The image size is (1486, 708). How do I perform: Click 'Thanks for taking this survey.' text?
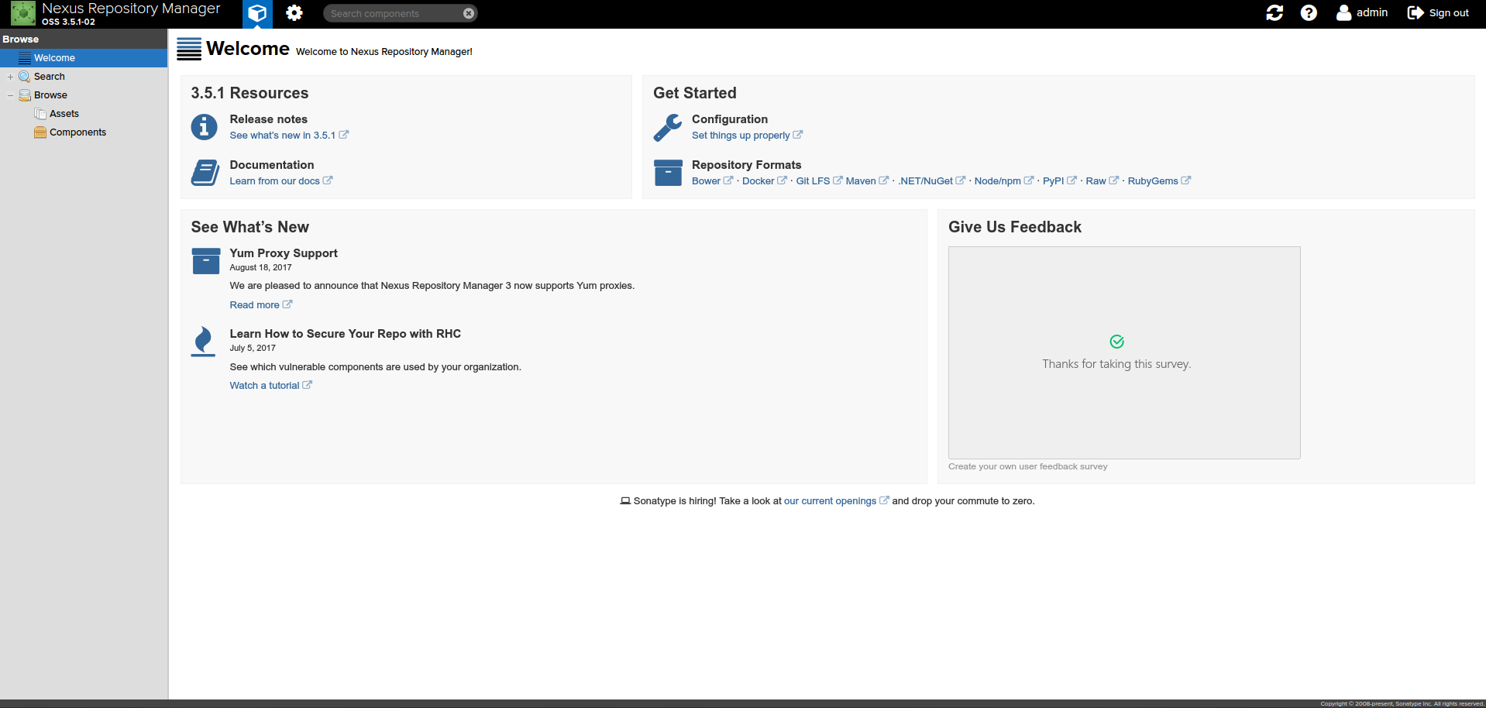coord(1116,364)
